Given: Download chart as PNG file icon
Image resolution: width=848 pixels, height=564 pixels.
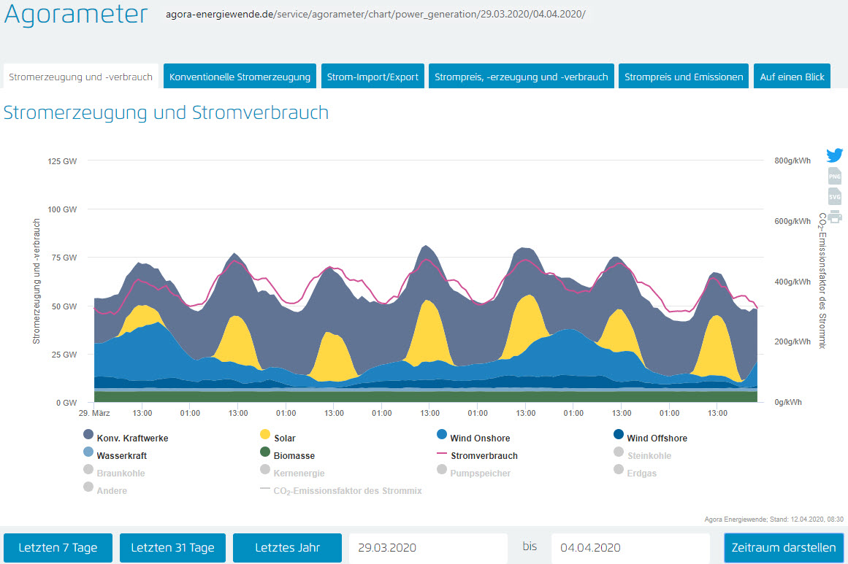Looking at the screenshot, I should pyautogui.click(x=834, y=176).
